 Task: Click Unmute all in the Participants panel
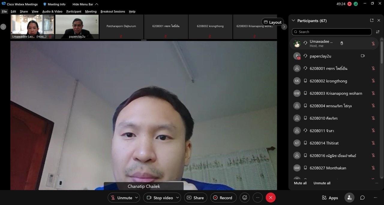coord(322,183)
